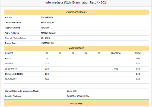The image size is (152, 107).
Task: Click the 'Group Code' label
Action: [x=11, y=43]
